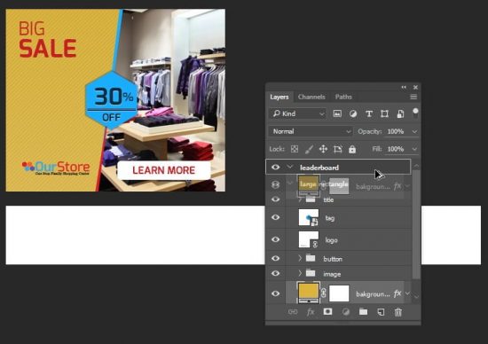Switch to the Channels tab

point(311,97)
